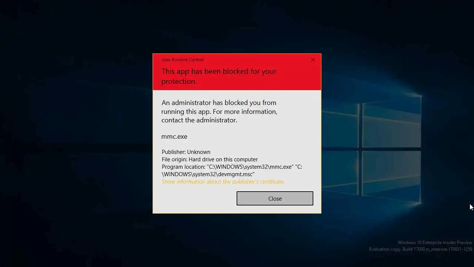Click the 'This app has been blocked' heading line
The height and width of the screenshot is (267, 474).
pyautogui.click(x=219, y=71)
